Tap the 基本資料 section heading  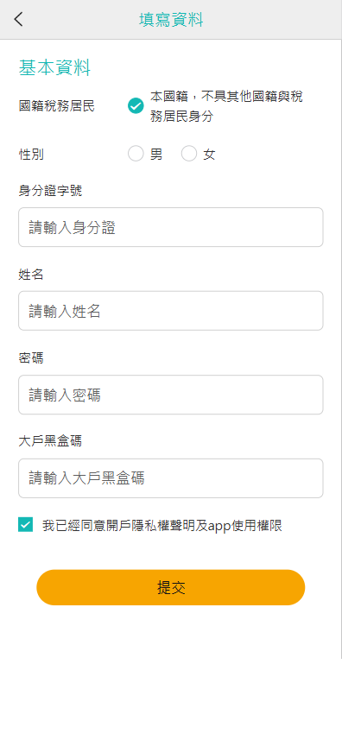(54, 68)
